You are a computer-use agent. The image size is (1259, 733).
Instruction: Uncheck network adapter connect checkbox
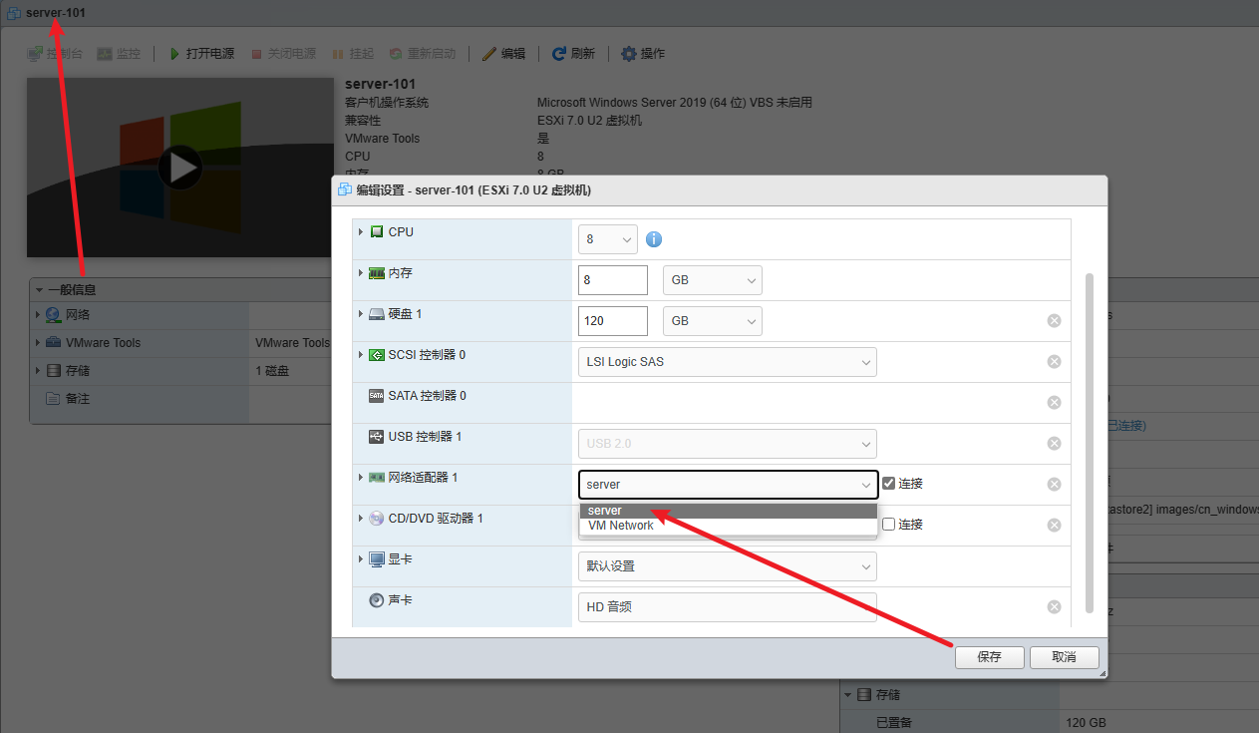[x=889, y=484]
